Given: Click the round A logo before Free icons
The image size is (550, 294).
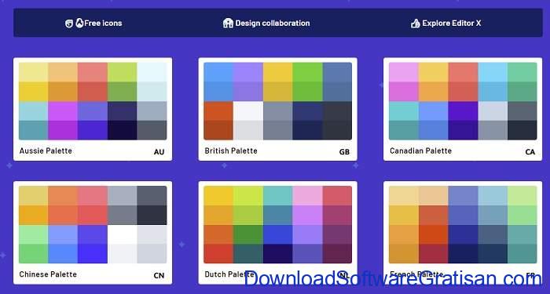Looking at the screenshot, I should [x=79, y=23].
